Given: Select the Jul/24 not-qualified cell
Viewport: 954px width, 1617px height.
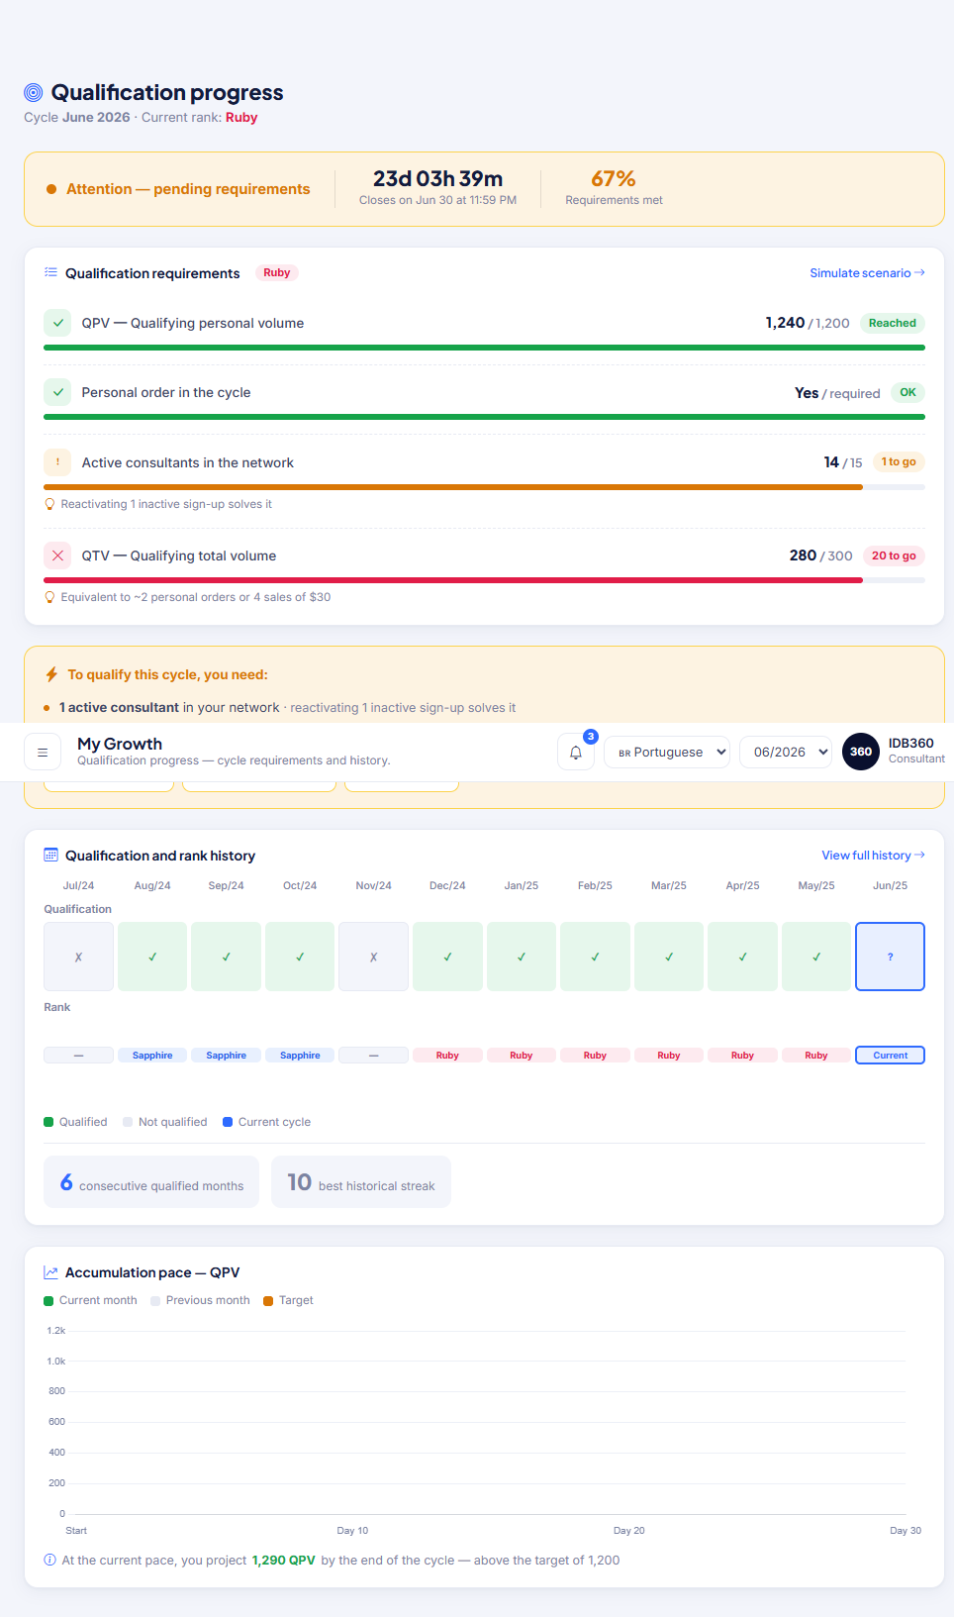Looking at the screenshot, I should pyautogui.click(x=78, y=957).
